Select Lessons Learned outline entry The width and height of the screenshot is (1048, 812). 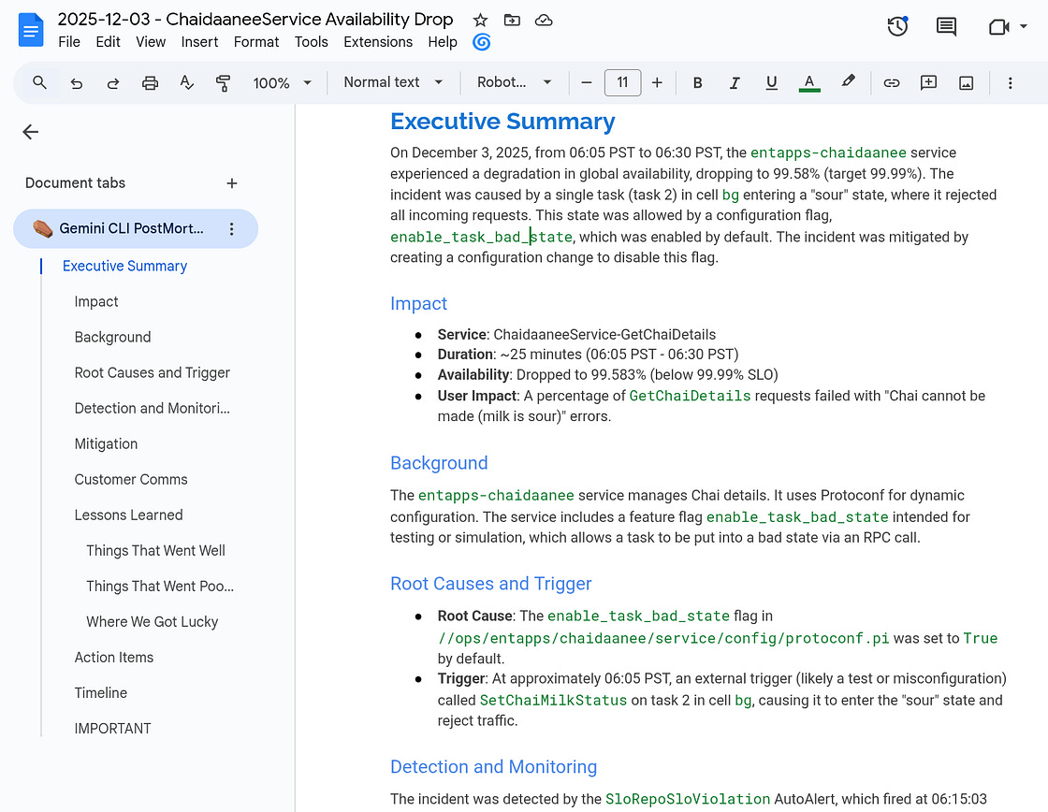(128, 515)
